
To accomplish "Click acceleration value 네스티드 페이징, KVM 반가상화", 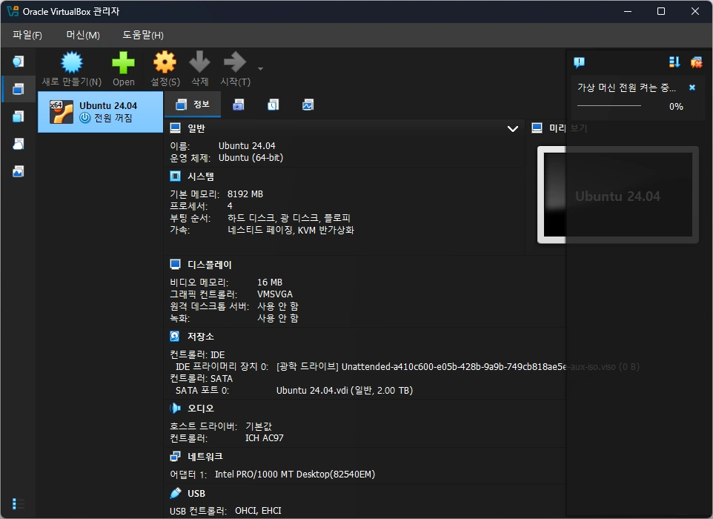I will (291, 230).
